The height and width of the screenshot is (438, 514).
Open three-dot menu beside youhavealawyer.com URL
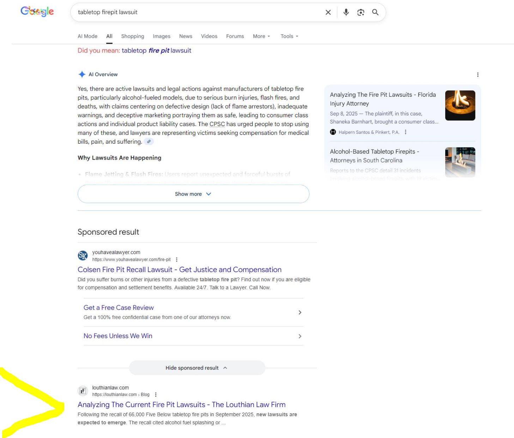click(x=177, y=260)
